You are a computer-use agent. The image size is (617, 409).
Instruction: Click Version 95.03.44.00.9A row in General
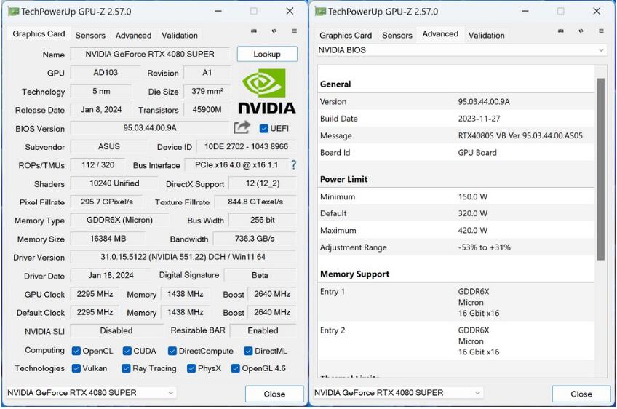click(455, 102)
